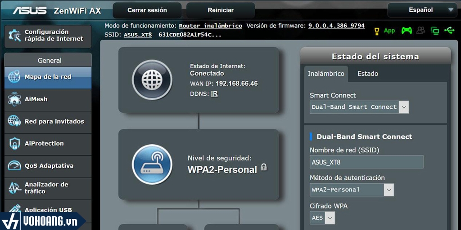Open the green gamepad status icon
Viewport: 461px width, 230px height.
[x=407, y=31]
